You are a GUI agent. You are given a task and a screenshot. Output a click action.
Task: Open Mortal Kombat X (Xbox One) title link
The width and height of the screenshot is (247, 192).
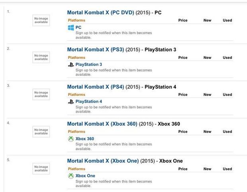103,161
